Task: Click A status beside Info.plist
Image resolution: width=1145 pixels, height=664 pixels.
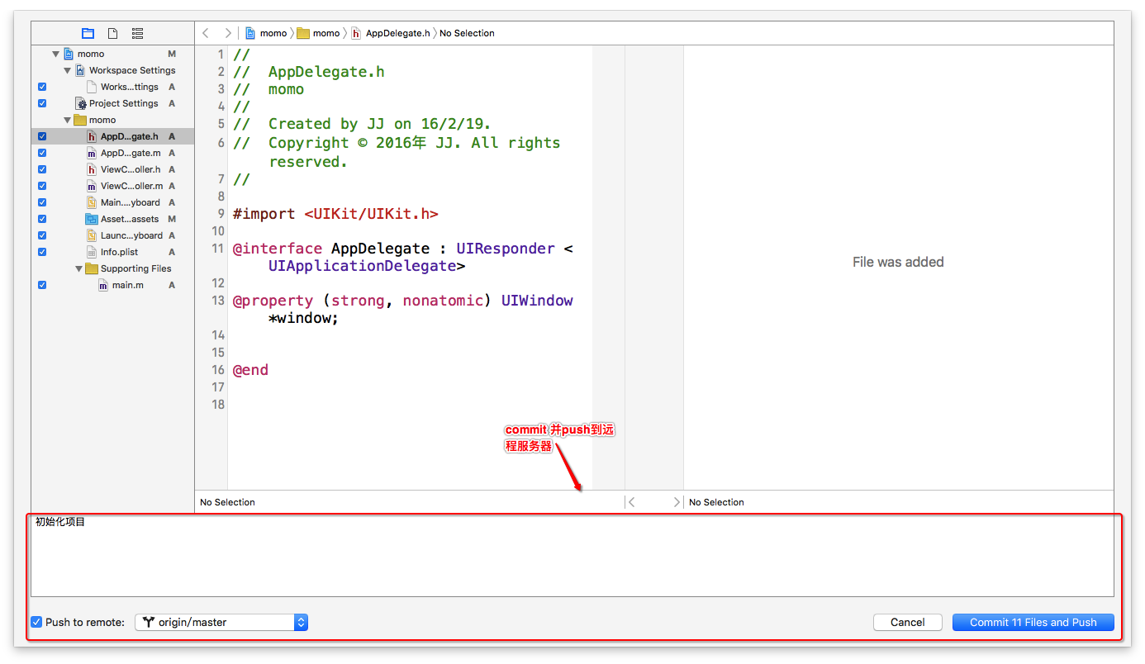Action: coord(172,252)
